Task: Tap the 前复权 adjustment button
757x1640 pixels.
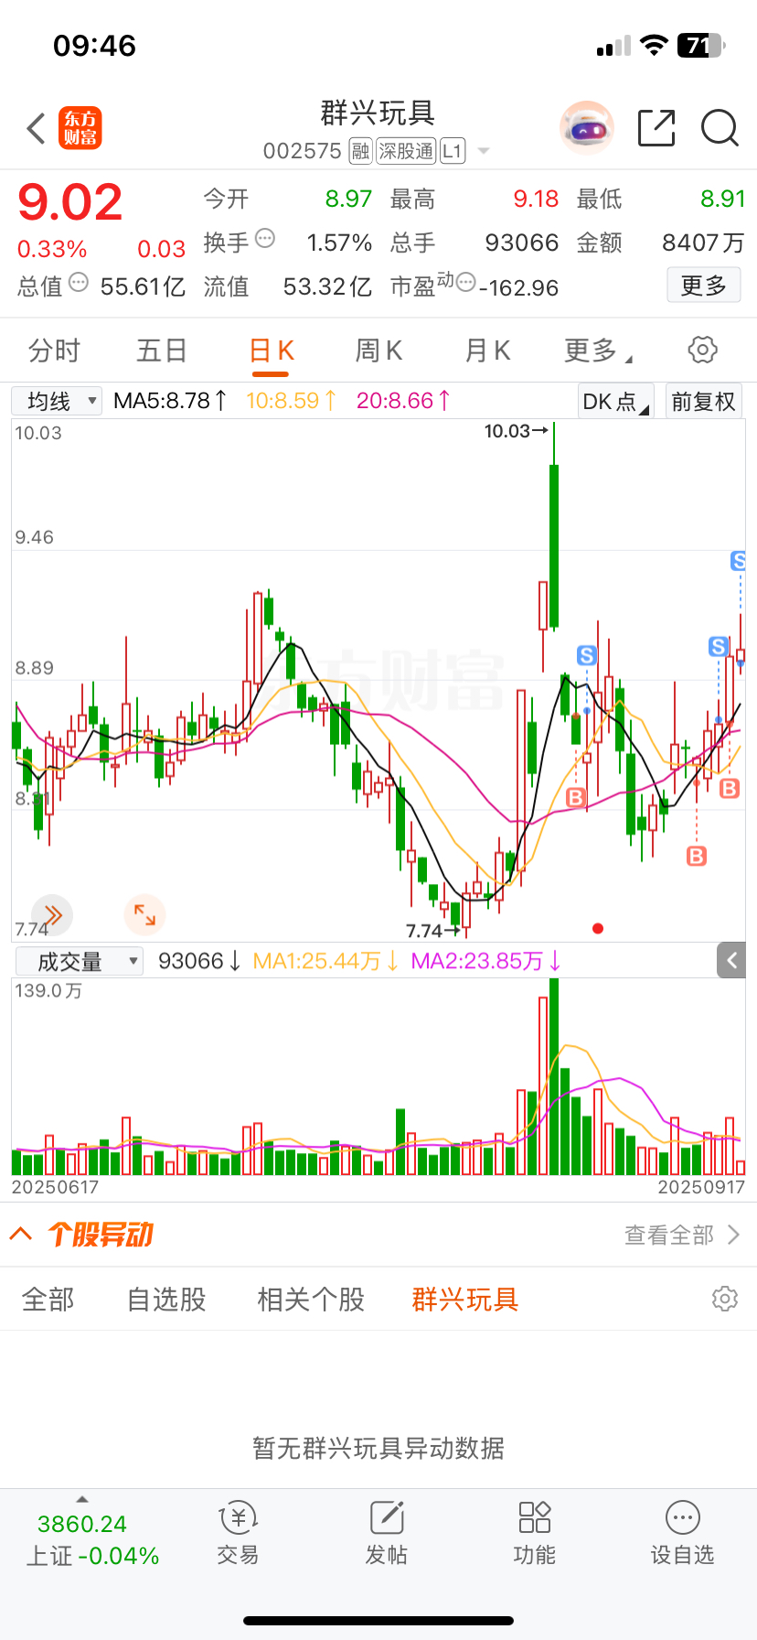Action: (x=703, y=401)
